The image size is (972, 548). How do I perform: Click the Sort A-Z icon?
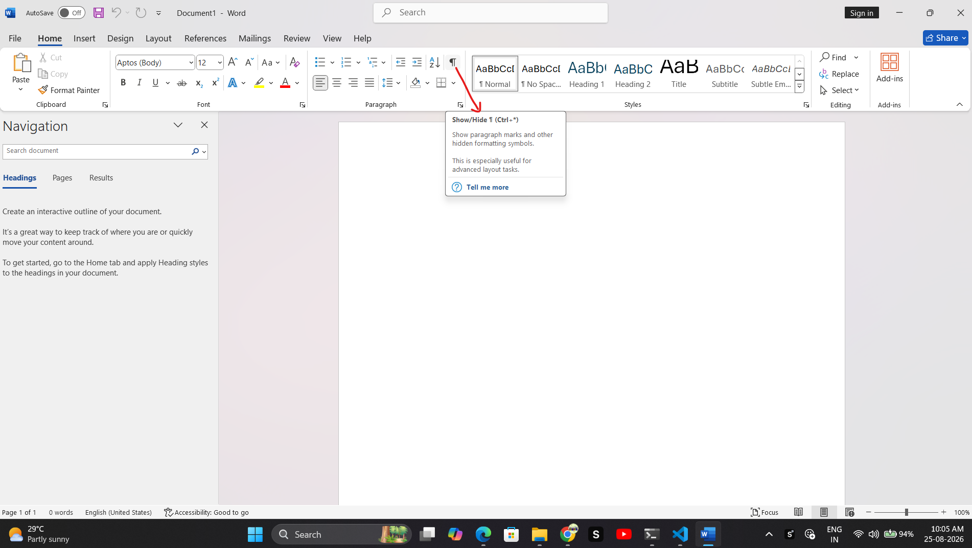point(434,62)
